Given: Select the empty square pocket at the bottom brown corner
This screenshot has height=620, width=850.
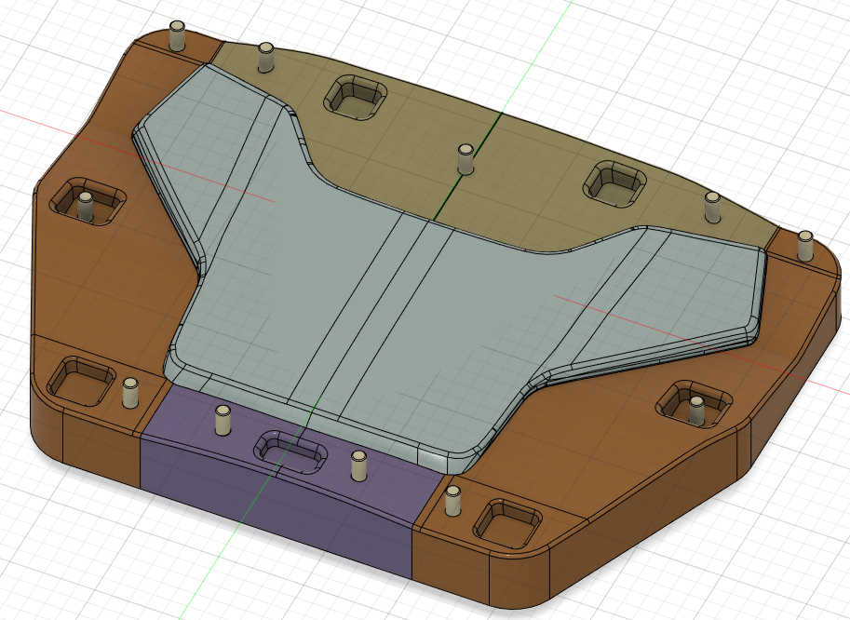Looking at the screenshot, I should point(507,523).
